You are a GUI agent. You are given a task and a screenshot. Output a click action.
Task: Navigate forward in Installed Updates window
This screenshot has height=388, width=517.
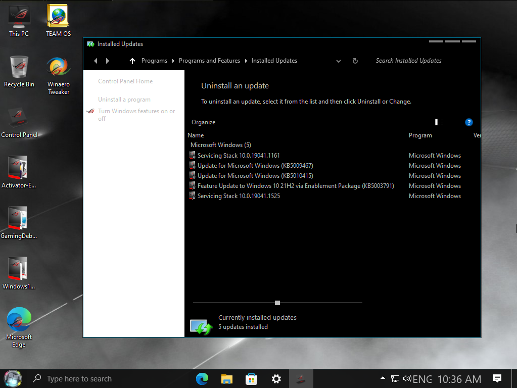pyautogui.click(x=108, y=61)
